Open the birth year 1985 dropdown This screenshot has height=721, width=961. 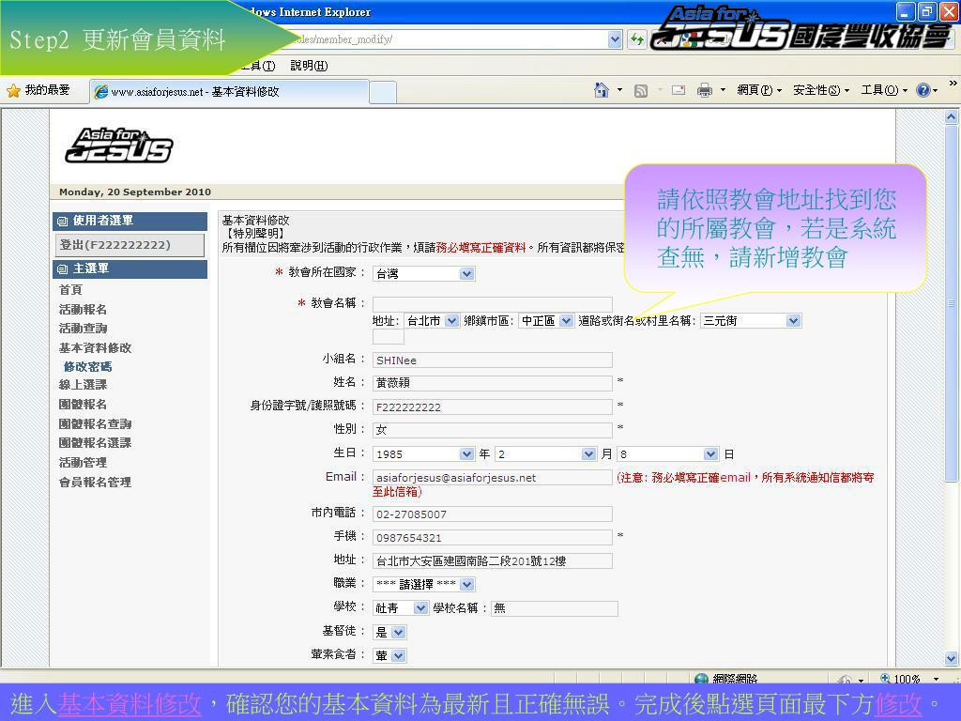(x=466, y=454)
